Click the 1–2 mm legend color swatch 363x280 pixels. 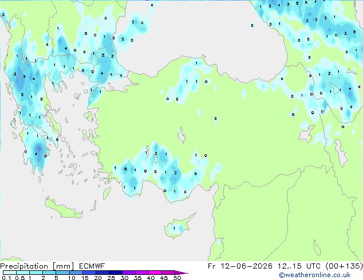[36, 273]
